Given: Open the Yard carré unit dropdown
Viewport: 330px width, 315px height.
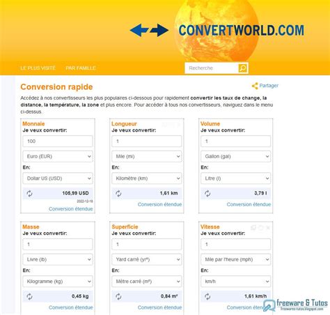Looking at the screenshot, I should pyautogui.click(x=147, y=259).
